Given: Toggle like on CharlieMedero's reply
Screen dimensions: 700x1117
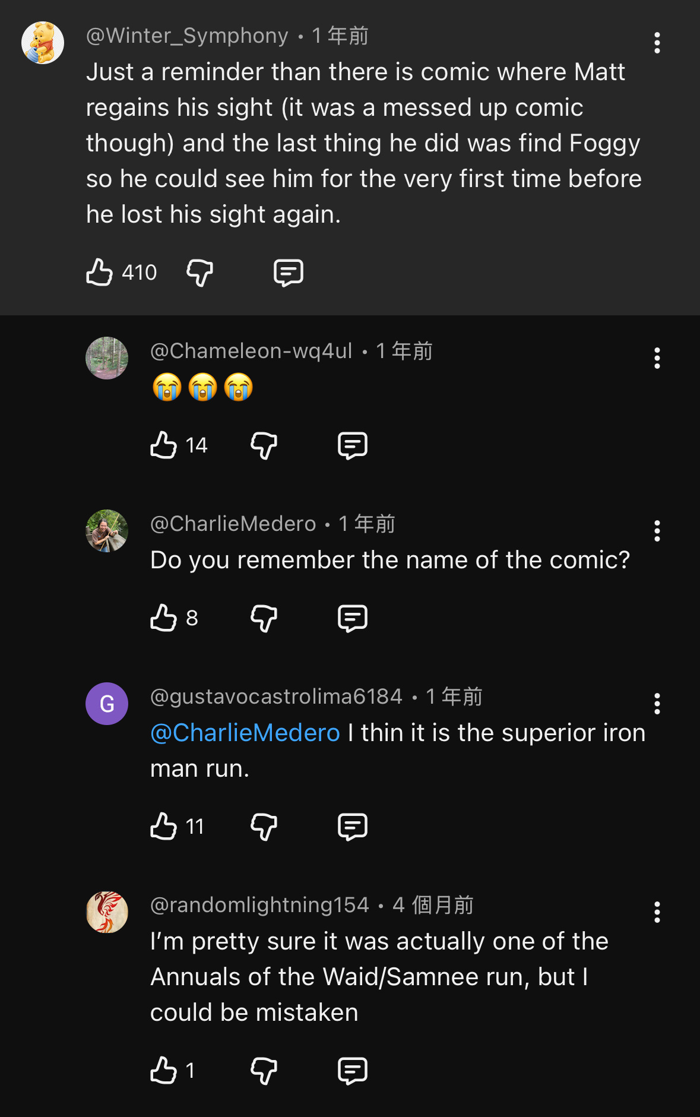Looking at the screenshot, I should pyautogui.click(x=164, y=618).
